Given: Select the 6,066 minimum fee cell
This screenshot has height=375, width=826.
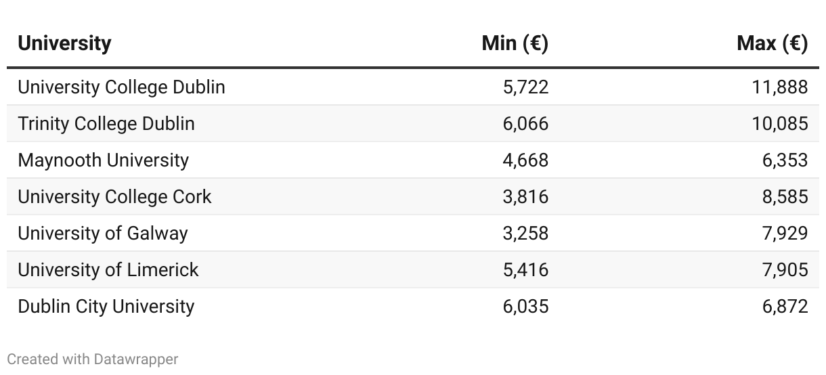Looking at the screenshot, I should 526,124.
